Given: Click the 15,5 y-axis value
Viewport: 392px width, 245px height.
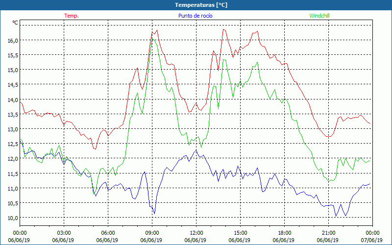Looking at the screenshot, I should [13, 55].
